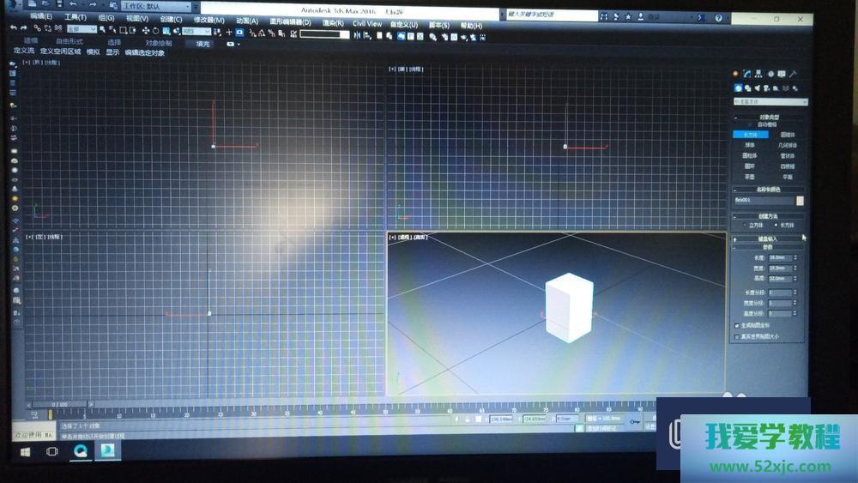The image size is (858, 483).
Task: Select the Systems category icon
Action: tap(795, 88)
